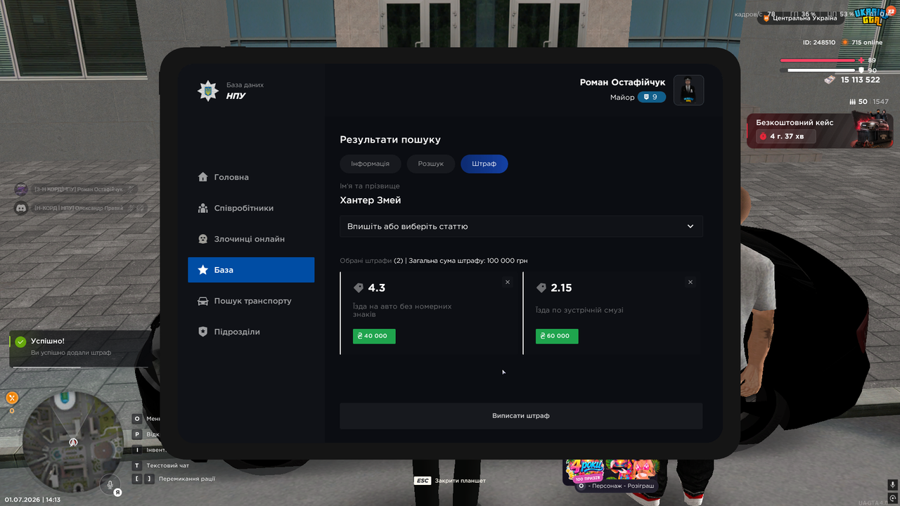Click the tag icon next to 4.3
The height and width of the screenshot is (506, 900).
point(359,288)
